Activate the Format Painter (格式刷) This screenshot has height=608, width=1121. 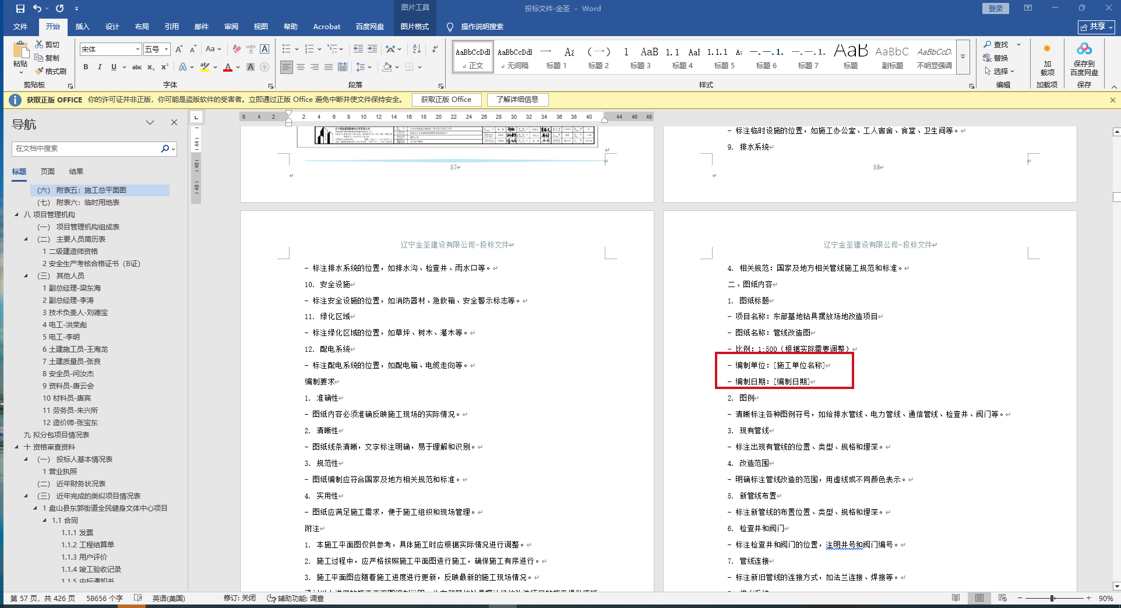click(51, 71)
